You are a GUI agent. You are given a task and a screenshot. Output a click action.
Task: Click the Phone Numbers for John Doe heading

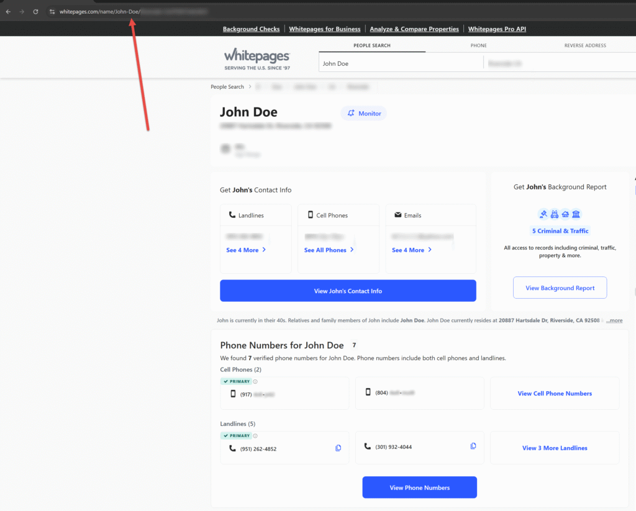(282, 345)
